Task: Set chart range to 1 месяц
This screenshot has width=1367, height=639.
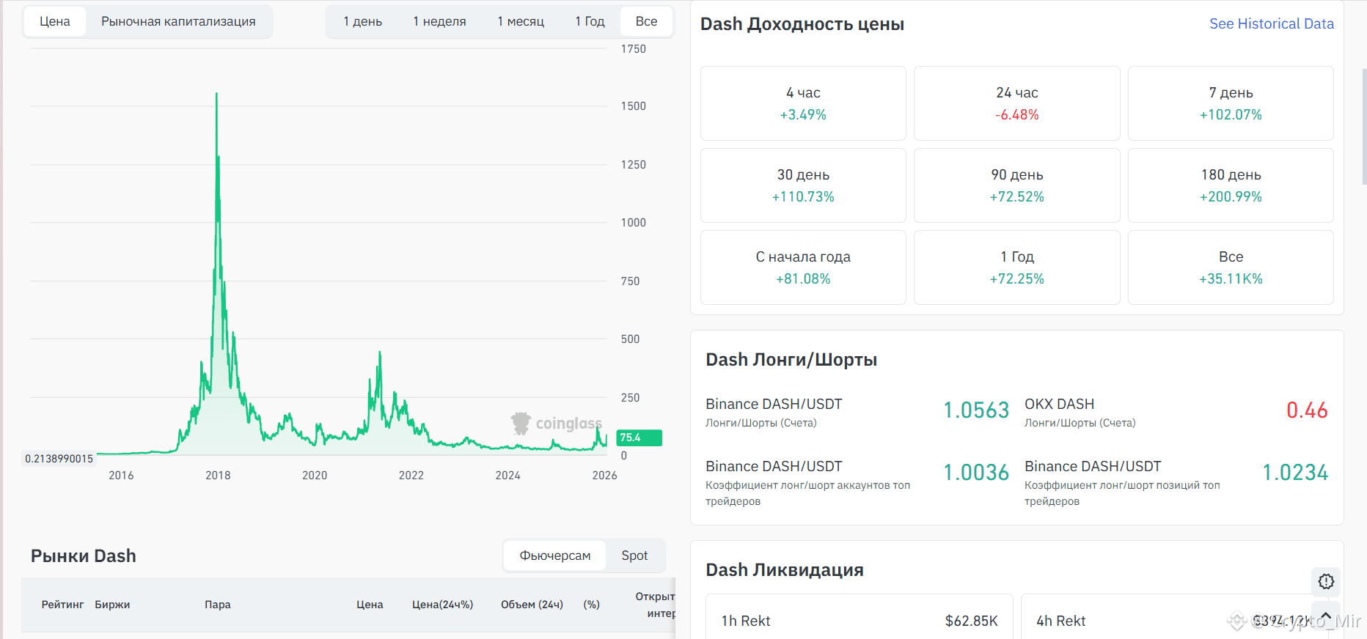Action: (521, 21)
